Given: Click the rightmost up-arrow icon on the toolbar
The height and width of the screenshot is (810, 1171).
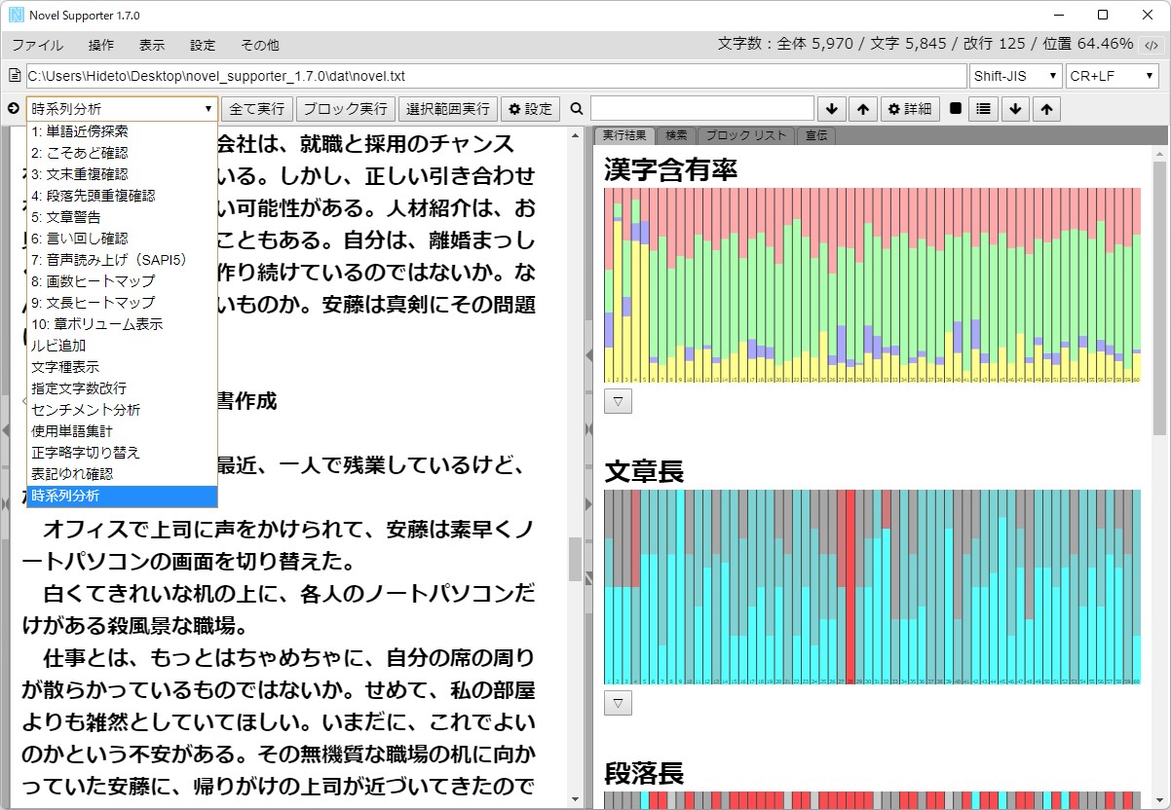Looking at the screenshot, I should coord(1045,108).
